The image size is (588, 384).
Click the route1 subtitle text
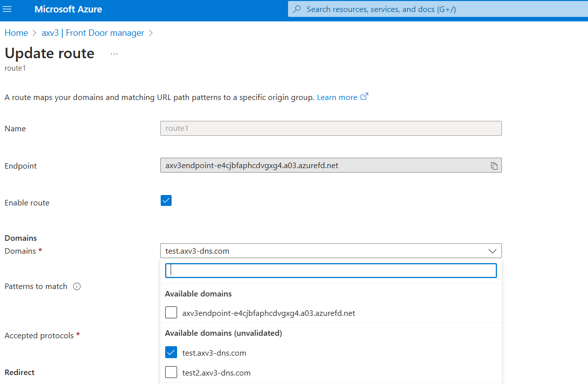[15, 68]
